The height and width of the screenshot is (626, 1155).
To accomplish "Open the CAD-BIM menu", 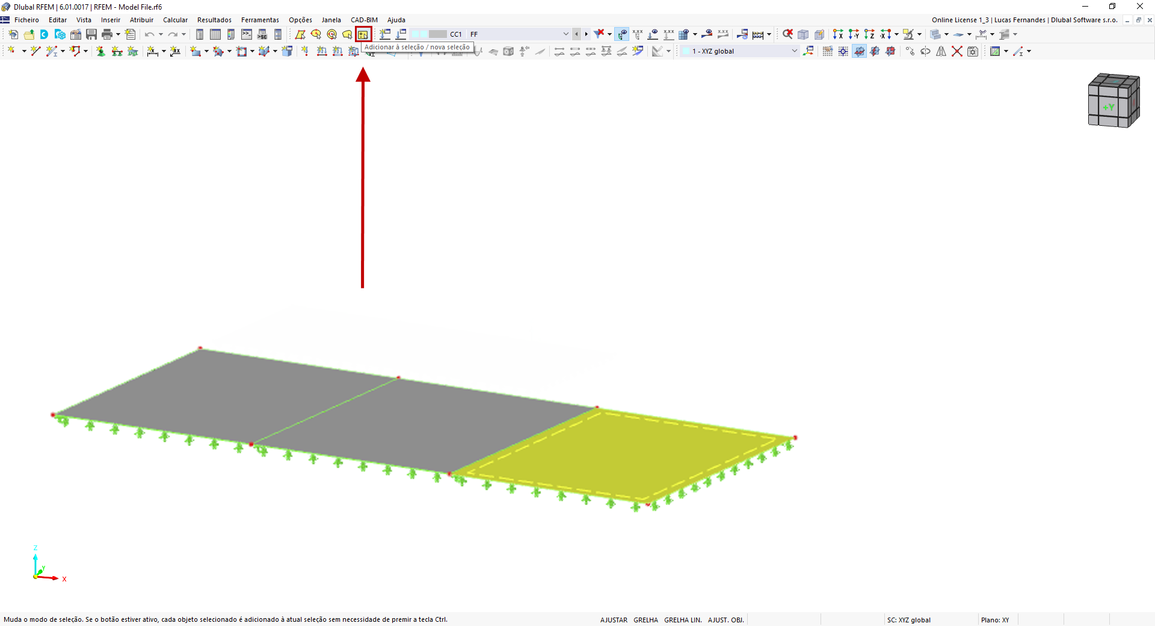I will (x=364, y=20).
